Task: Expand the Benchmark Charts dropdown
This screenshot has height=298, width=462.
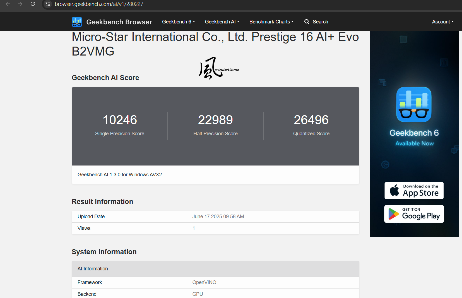Action: tap(271, 22)
